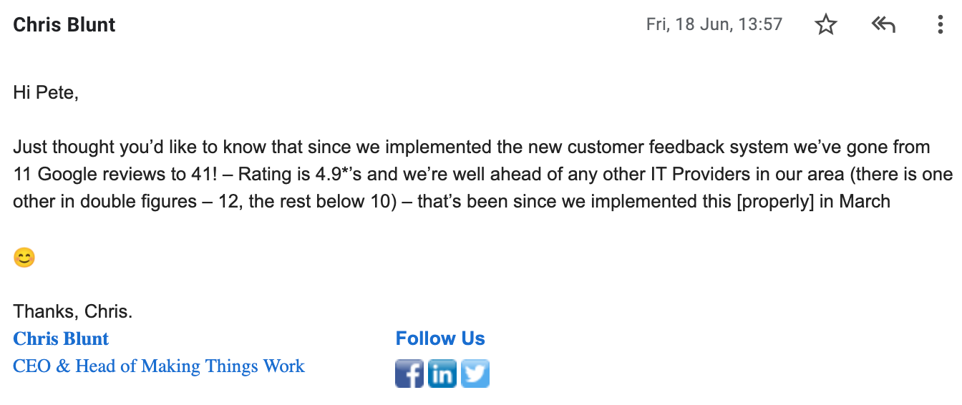The height and width of the screenshot is (405, 962).
Task: Click the Follow Us heading
Action: click(440, 338)
